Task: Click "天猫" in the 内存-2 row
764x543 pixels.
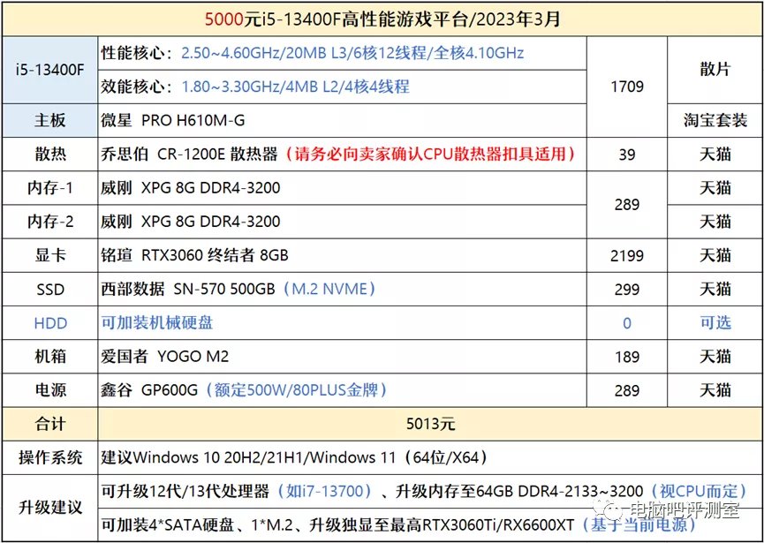Action: (x=715, y=222)
